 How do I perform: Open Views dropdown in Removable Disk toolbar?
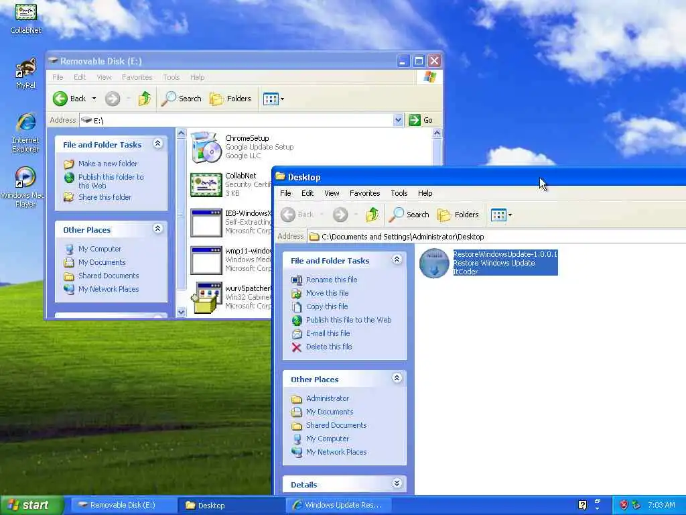pos(273,99)
